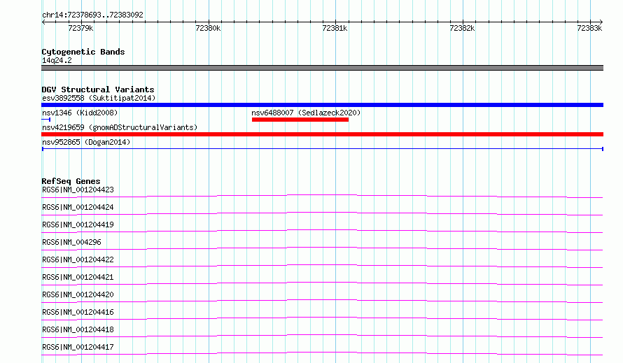
Task: Open the DGV Structural Variants track heading
Action: pyautogui.click(x=98, y=90)
